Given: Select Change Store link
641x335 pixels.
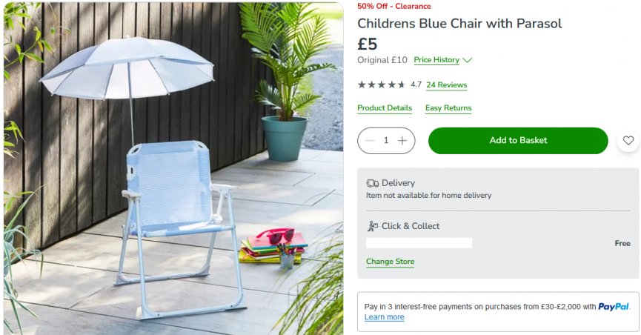Looking at the screenshot, I should pos(390,262).
